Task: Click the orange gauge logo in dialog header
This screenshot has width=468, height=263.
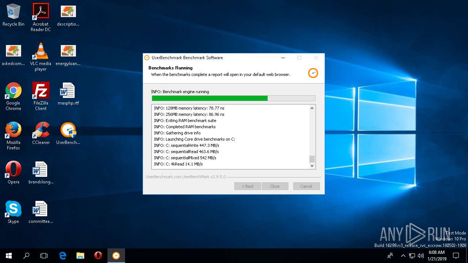Action: click(x=313, y=73)
